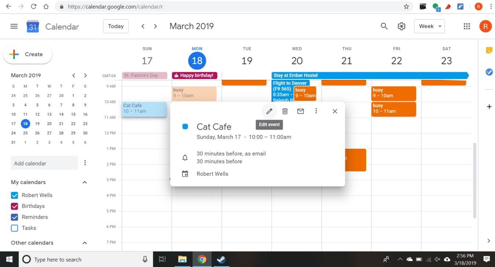The image size is (495, 267).
Task: Select day header 22 for Friday
Action: click(396, 61)
